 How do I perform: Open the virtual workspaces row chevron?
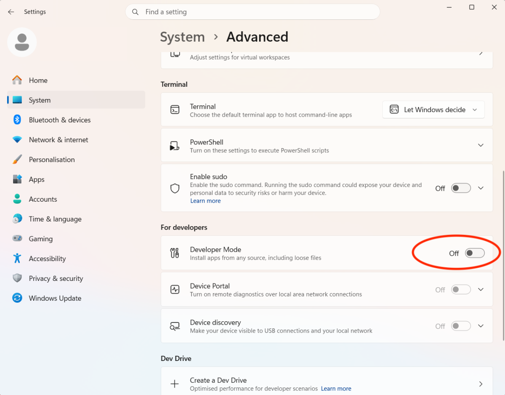click(x=481, y=53)
